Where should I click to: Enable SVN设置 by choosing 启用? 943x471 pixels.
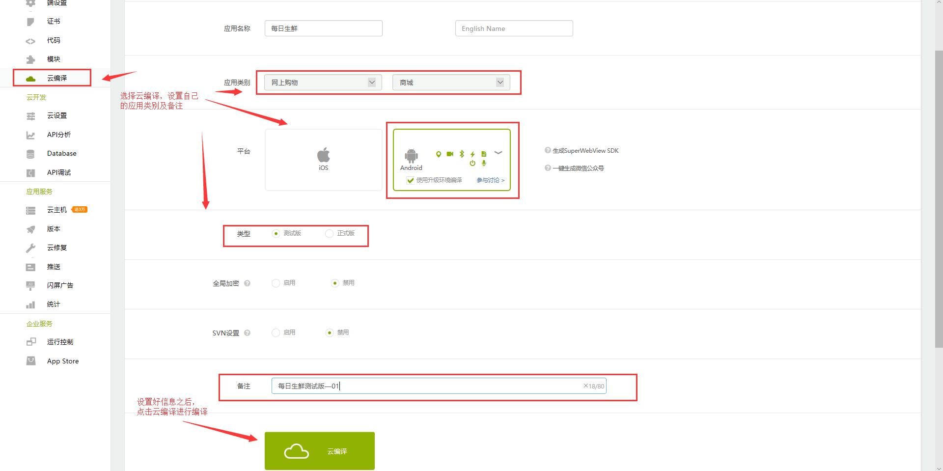click(276, 332)
